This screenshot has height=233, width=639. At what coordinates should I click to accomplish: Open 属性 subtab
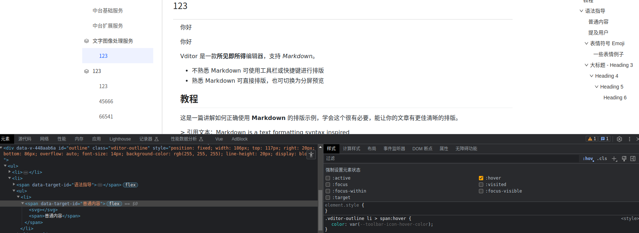click(444, 149)
